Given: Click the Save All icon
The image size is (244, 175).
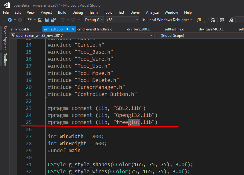Looking at the screenshot, I should click(53, 20).
